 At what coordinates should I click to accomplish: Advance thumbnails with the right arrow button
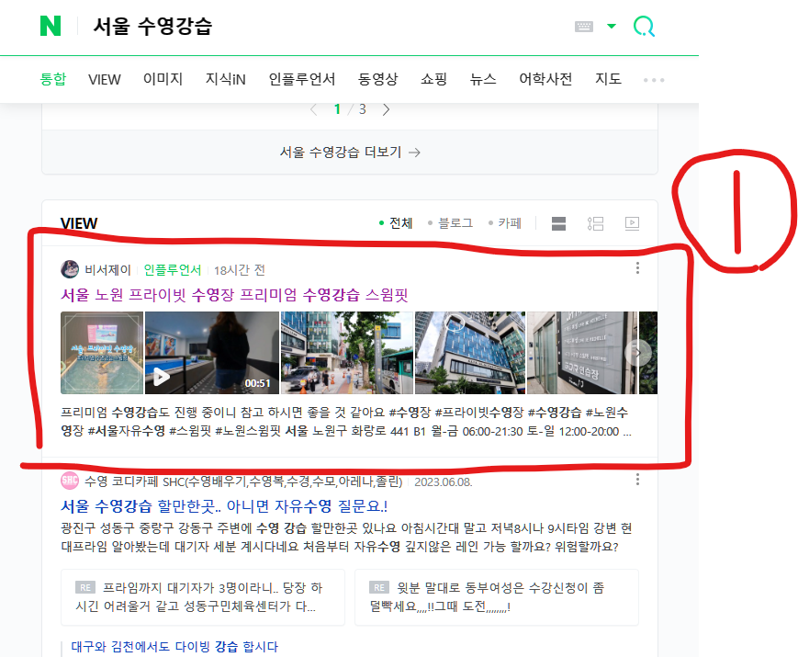coord(637,353)
